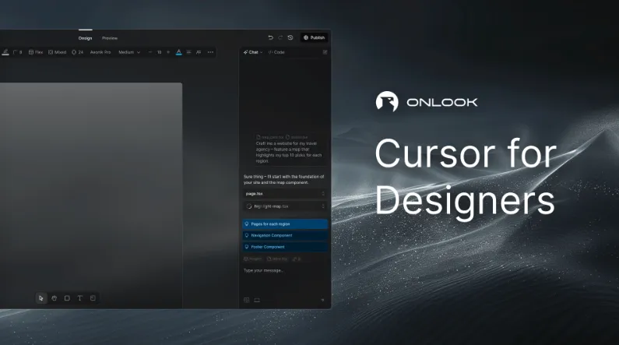Image resolution: width=619 pixels, height=345 pixels.
Task: Click the Onlook raven logo
Action: [x=387, y=102]
